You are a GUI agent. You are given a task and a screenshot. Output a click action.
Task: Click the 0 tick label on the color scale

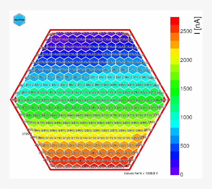[x=181, y=175]
